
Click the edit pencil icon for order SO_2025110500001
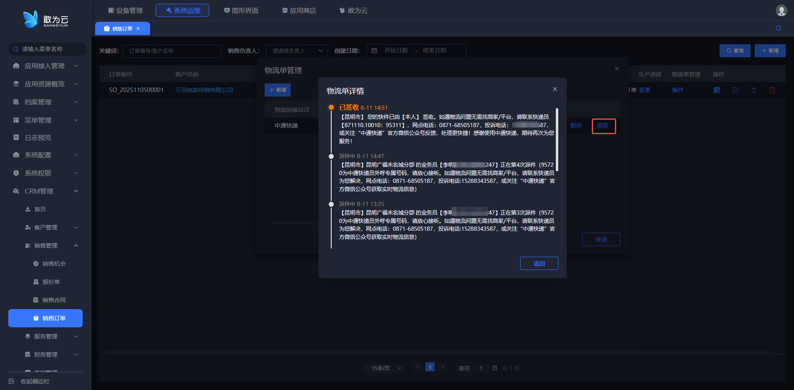[x=736, y=90]
